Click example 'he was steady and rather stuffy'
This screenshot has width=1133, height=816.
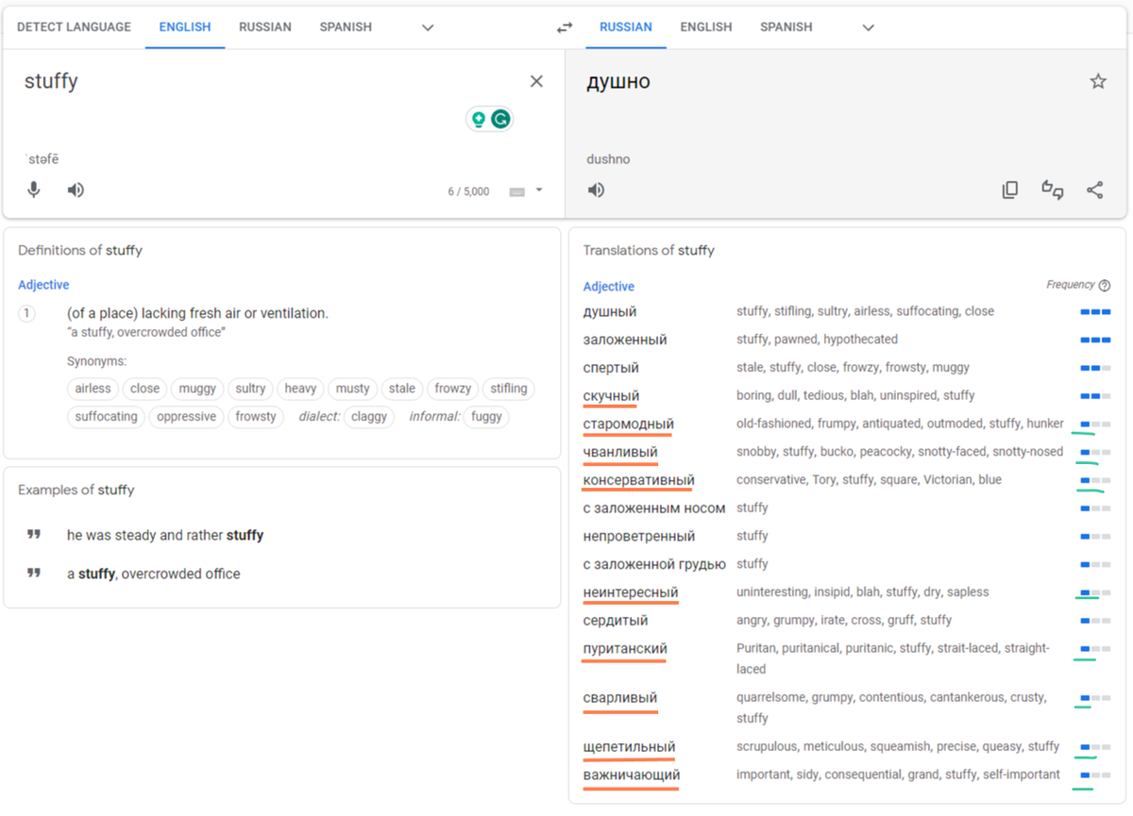click(x=165, y=536)
